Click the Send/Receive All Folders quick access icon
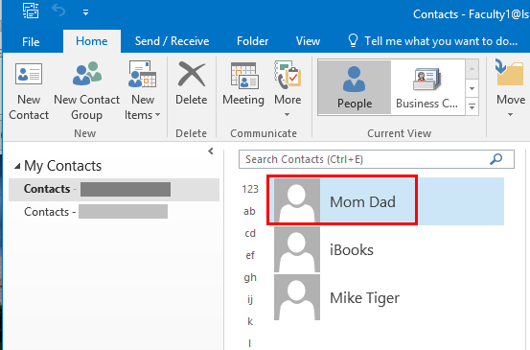530x350 pixels. [x=31, y=11]
